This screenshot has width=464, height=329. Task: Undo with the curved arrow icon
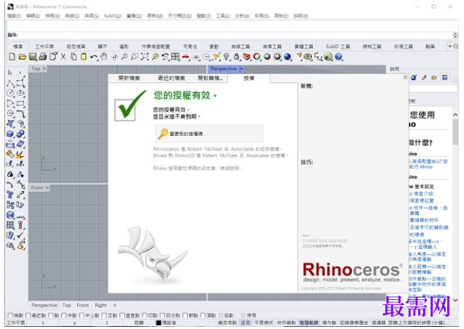pyautogui.click(x=94, y=57)
